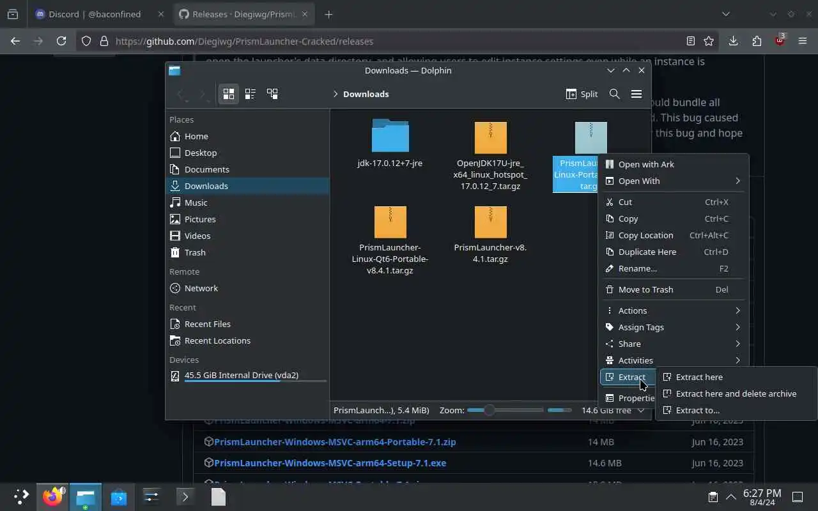Open Dolphin's search magnifier icon
The image size is (818, 511).
coord(615,94)
